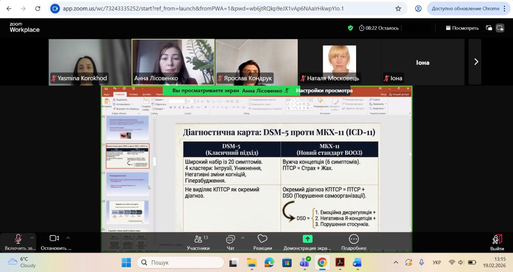Start green Демонстрация экрана screen share

click(x=307, y=242)
